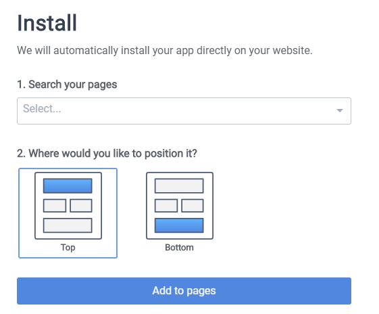Click the "1. Search your pages" label

click(67, 85)
